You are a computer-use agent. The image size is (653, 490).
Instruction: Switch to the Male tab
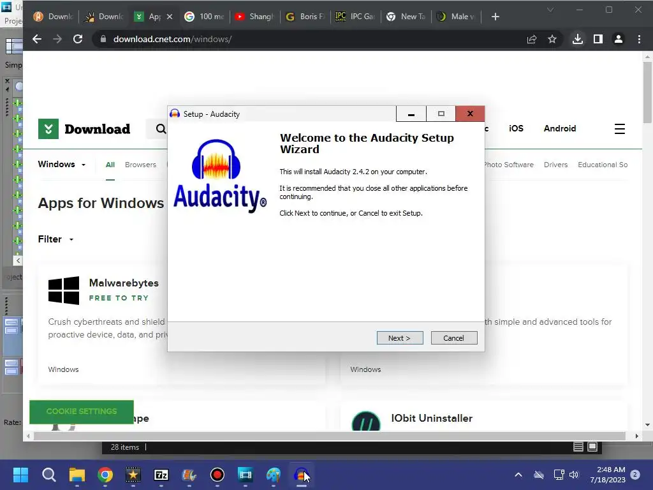[x=457, y=17]
